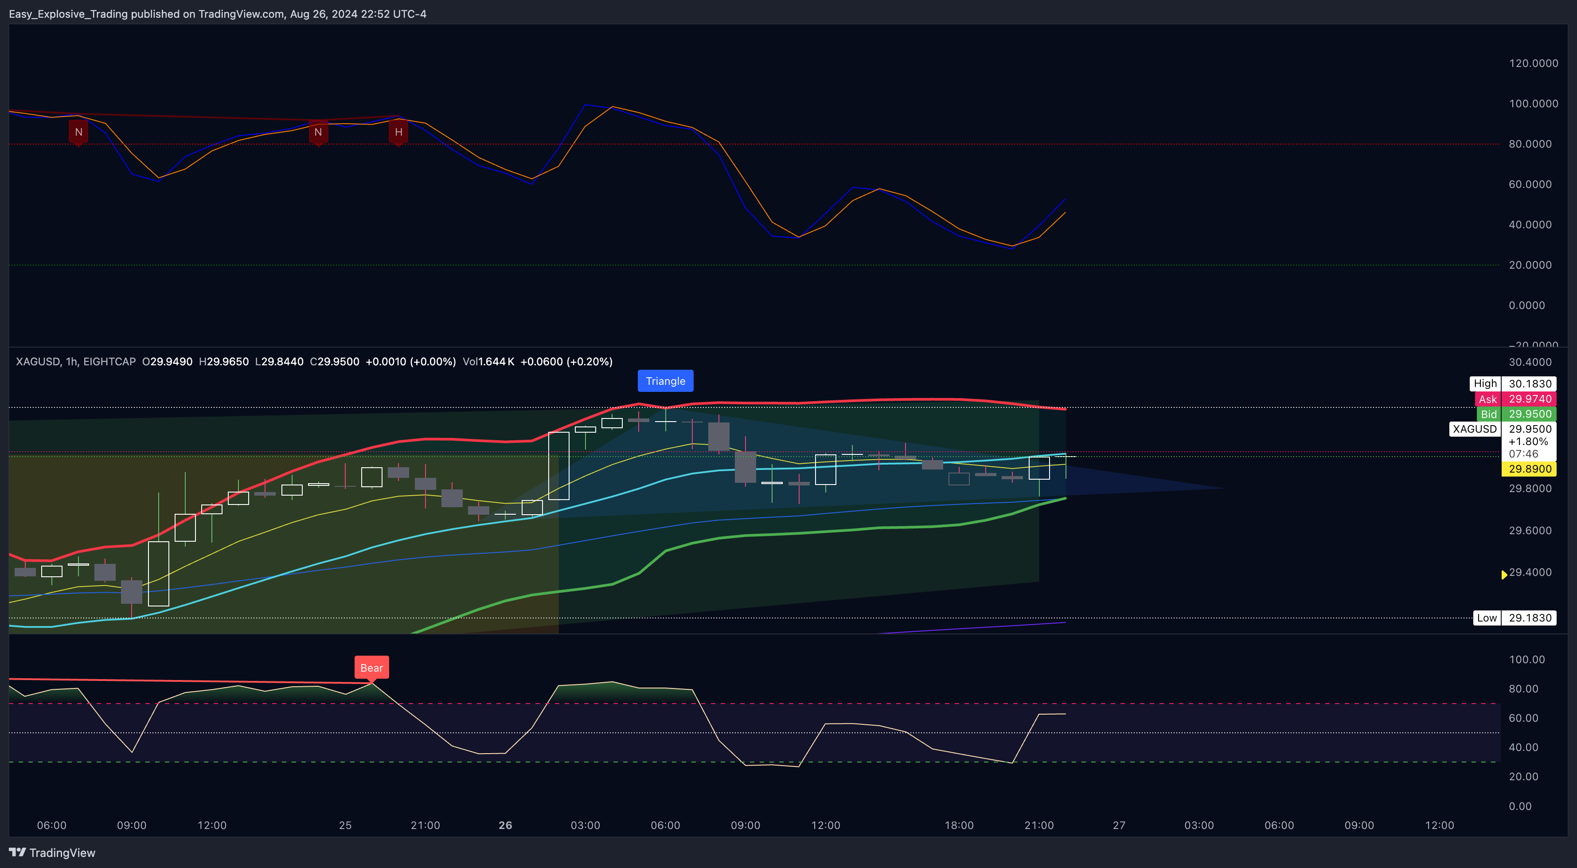1577x868 pixels.
Task: Click the 60.00 RSI scale value
Action: click(1523, 718)
